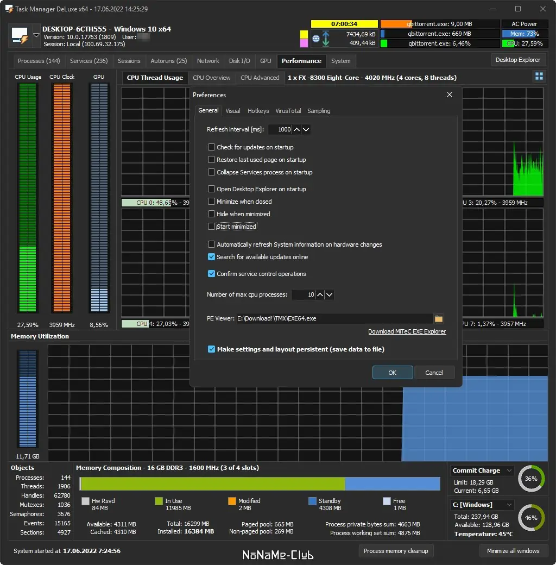Screen dimensions: 556x565
Task: Increase the refresh interval with up arrow
Action: tap(296, 129)
